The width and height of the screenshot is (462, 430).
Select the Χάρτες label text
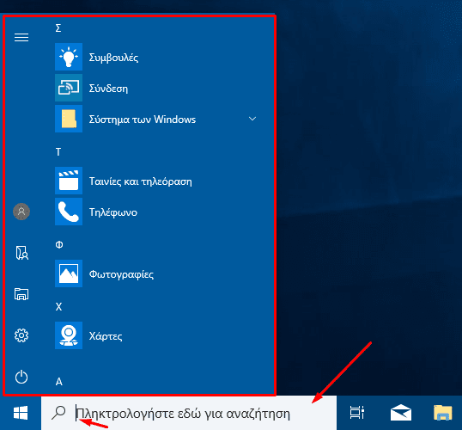(106, 336)
